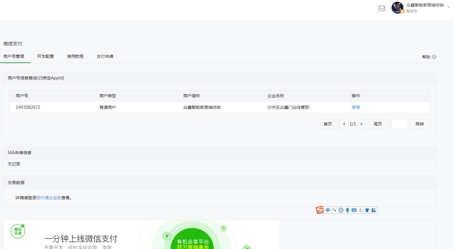Switch to the 开发配置 tab
Screen dimensions: 454x249
click(x=45, y=56)
